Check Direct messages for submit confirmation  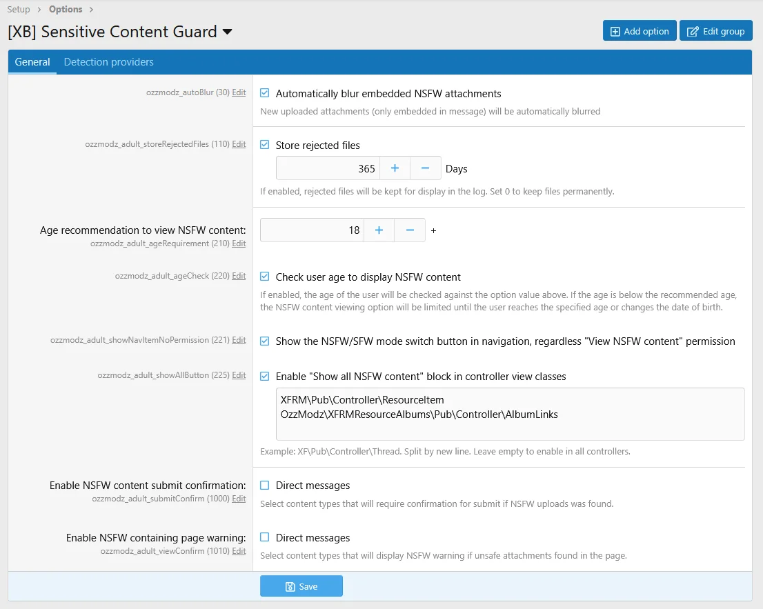click(265, 485)
